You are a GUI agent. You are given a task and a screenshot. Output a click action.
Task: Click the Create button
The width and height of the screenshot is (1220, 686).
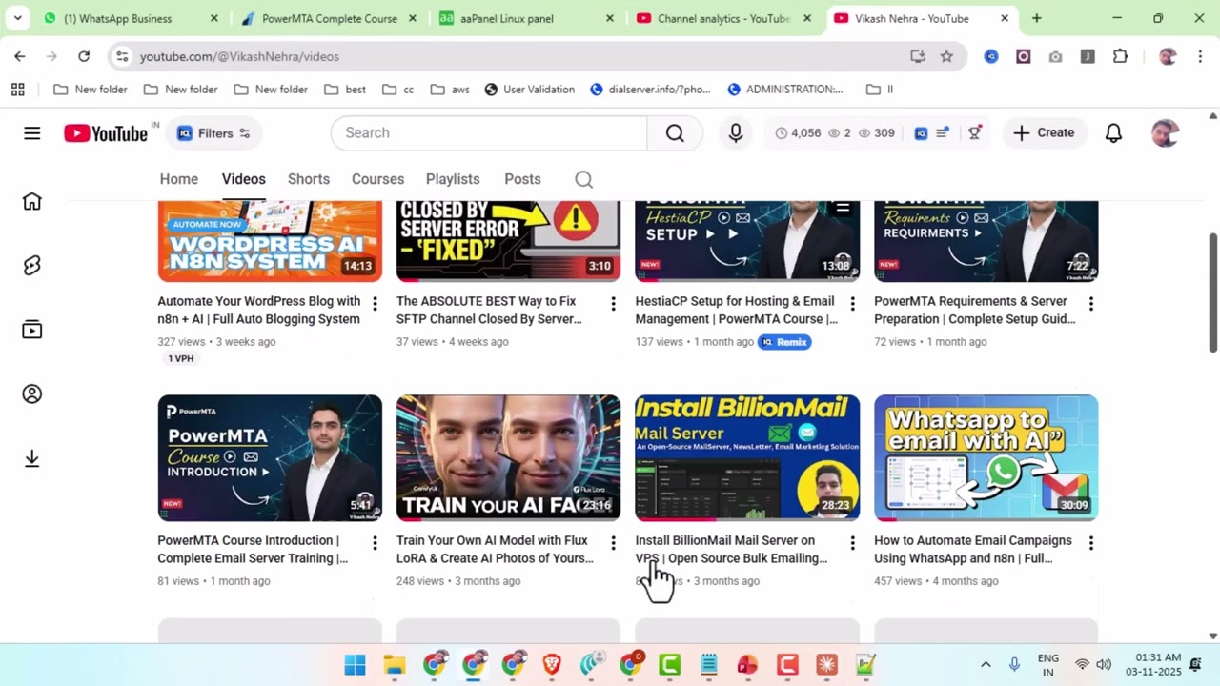pos(1044,132)
